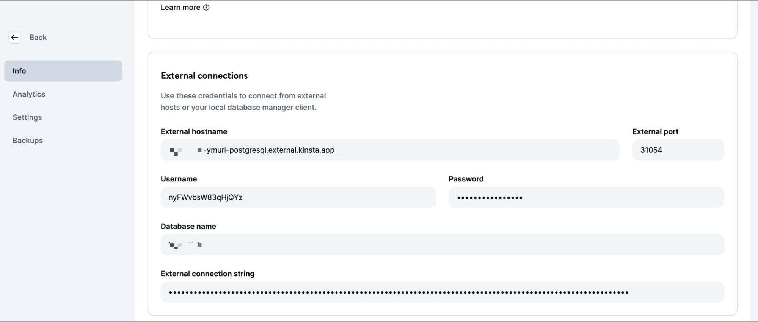Click the External connections heading
The height and width of the screenshot is (322, 758).
pyautogui.click(x=204, y=75)
